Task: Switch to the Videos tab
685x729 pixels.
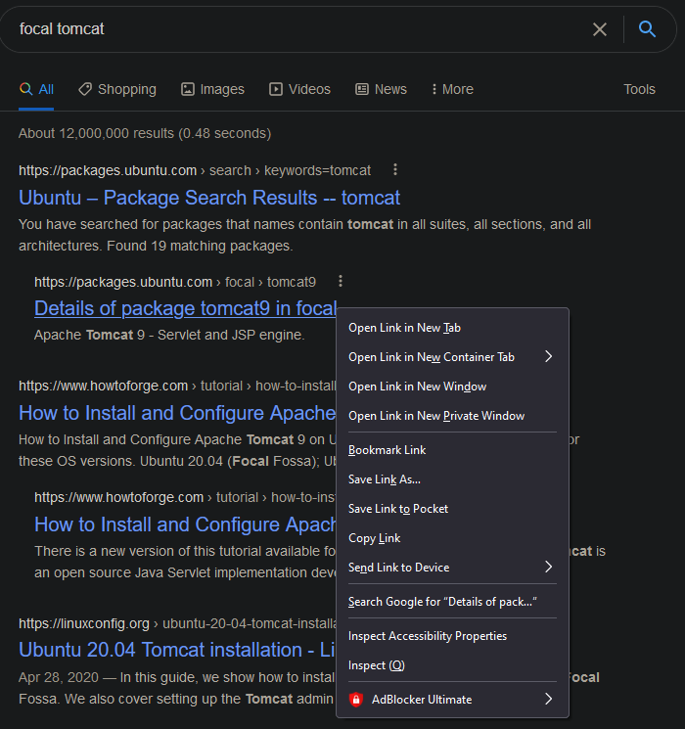Action: [x=300, y=89]
